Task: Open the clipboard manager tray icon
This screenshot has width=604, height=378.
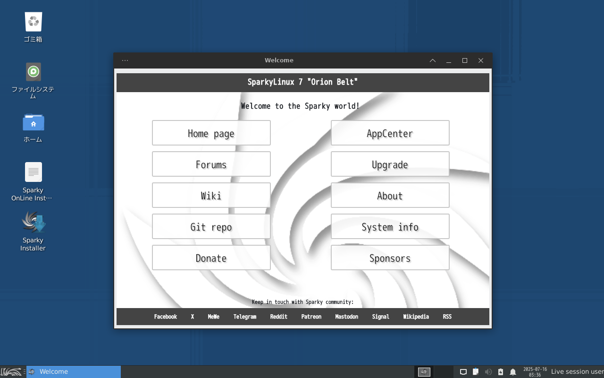Action: [476, 372]
